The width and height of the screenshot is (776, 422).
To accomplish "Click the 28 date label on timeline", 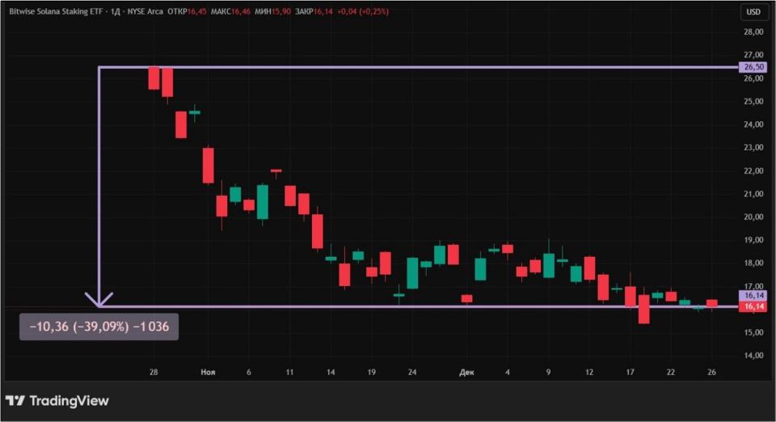I will click(153, 372).
